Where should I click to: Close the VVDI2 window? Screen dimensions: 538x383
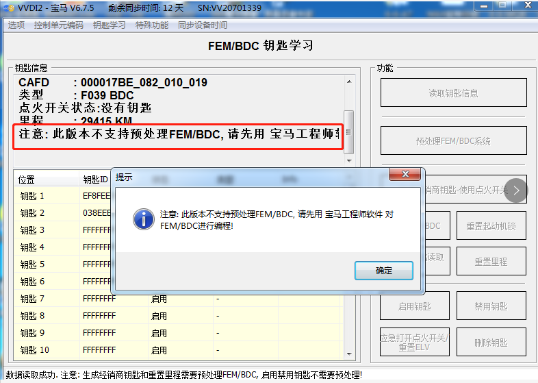pos(528,5)
